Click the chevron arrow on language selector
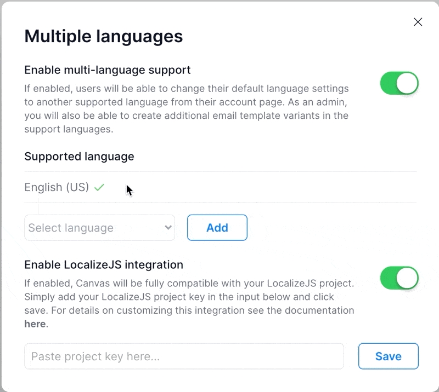 click(168, 228)
